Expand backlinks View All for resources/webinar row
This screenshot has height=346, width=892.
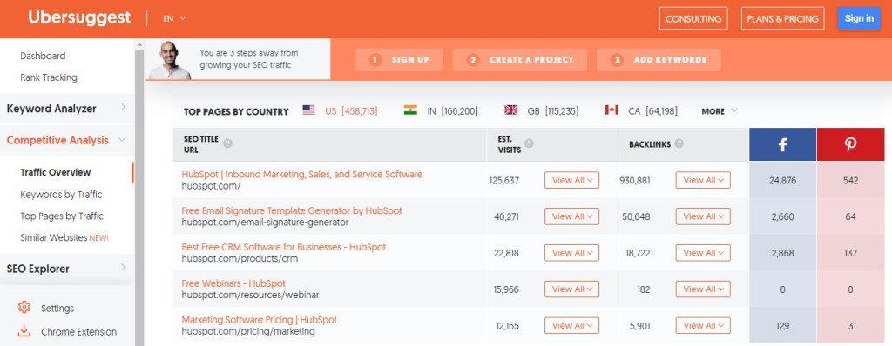tap(703, 289)
